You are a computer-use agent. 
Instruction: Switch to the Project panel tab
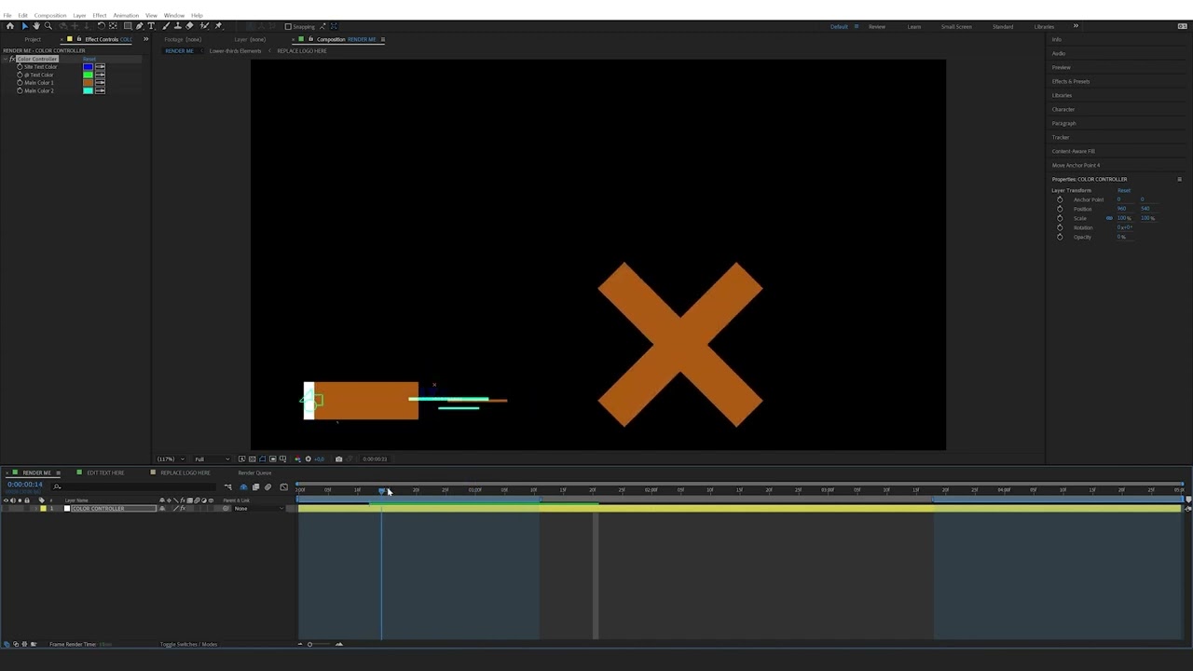click(x=33, y=39)
